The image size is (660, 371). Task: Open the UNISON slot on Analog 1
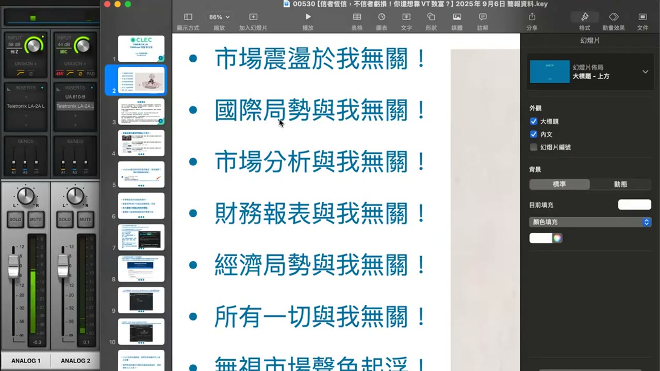[x=26, y=64]
